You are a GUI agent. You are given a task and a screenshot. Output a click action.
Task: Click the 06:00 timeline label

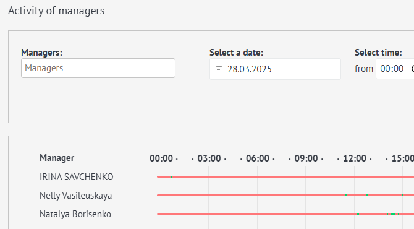(x=258, y=158)
